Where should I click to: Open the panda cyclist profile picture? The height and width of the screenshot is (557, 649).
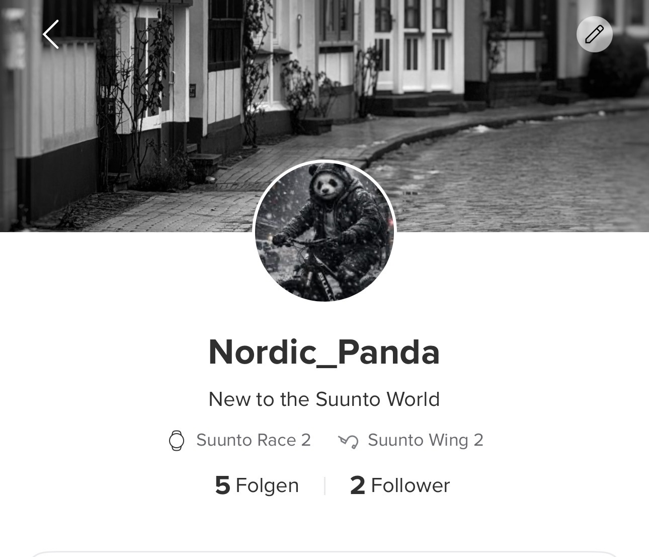pos(324,231)
